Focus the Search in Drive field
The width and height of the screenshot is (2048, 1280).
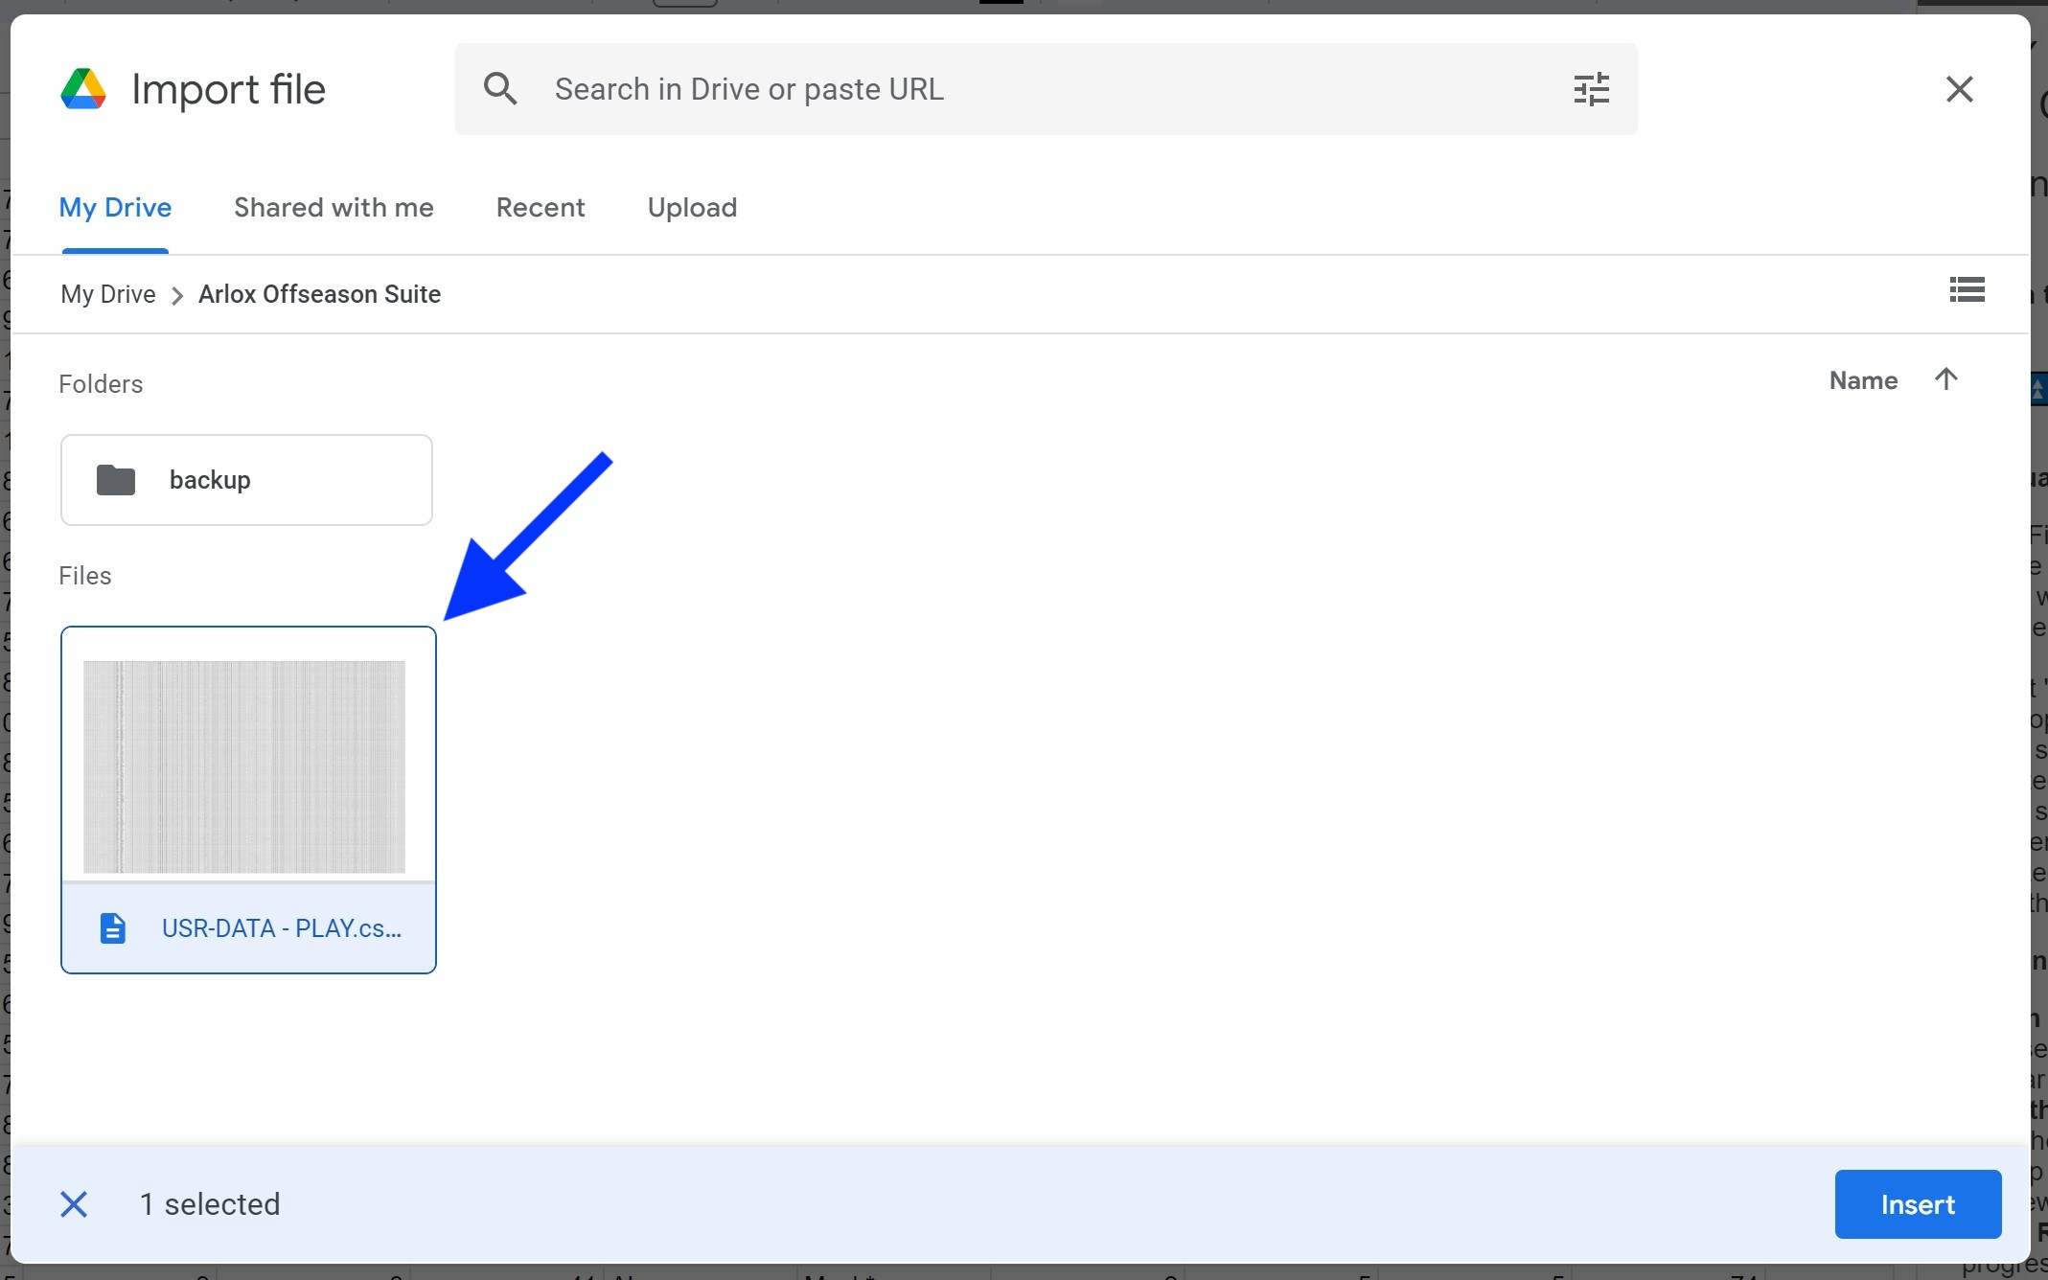(1045, 89)
